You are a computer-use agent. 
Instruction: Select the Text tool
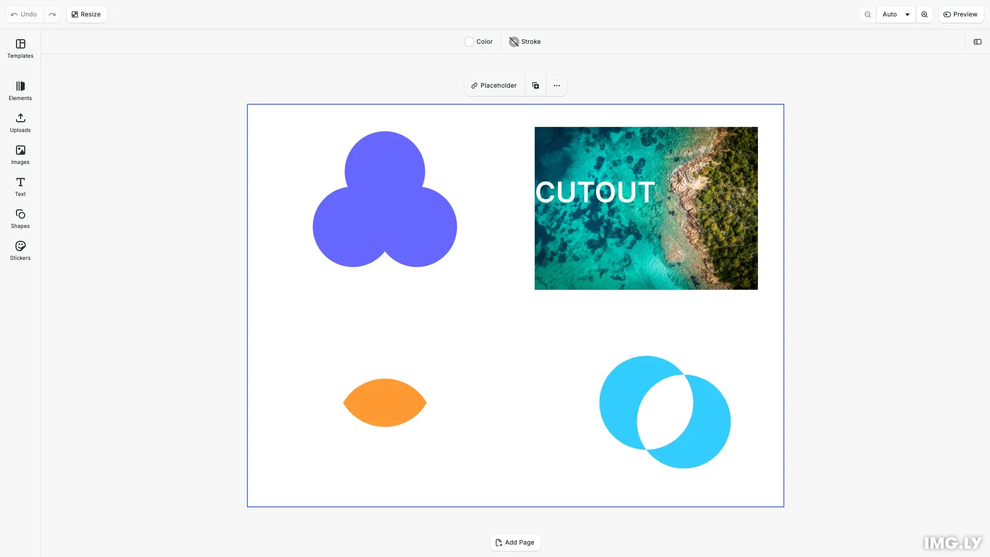point(20,187)
